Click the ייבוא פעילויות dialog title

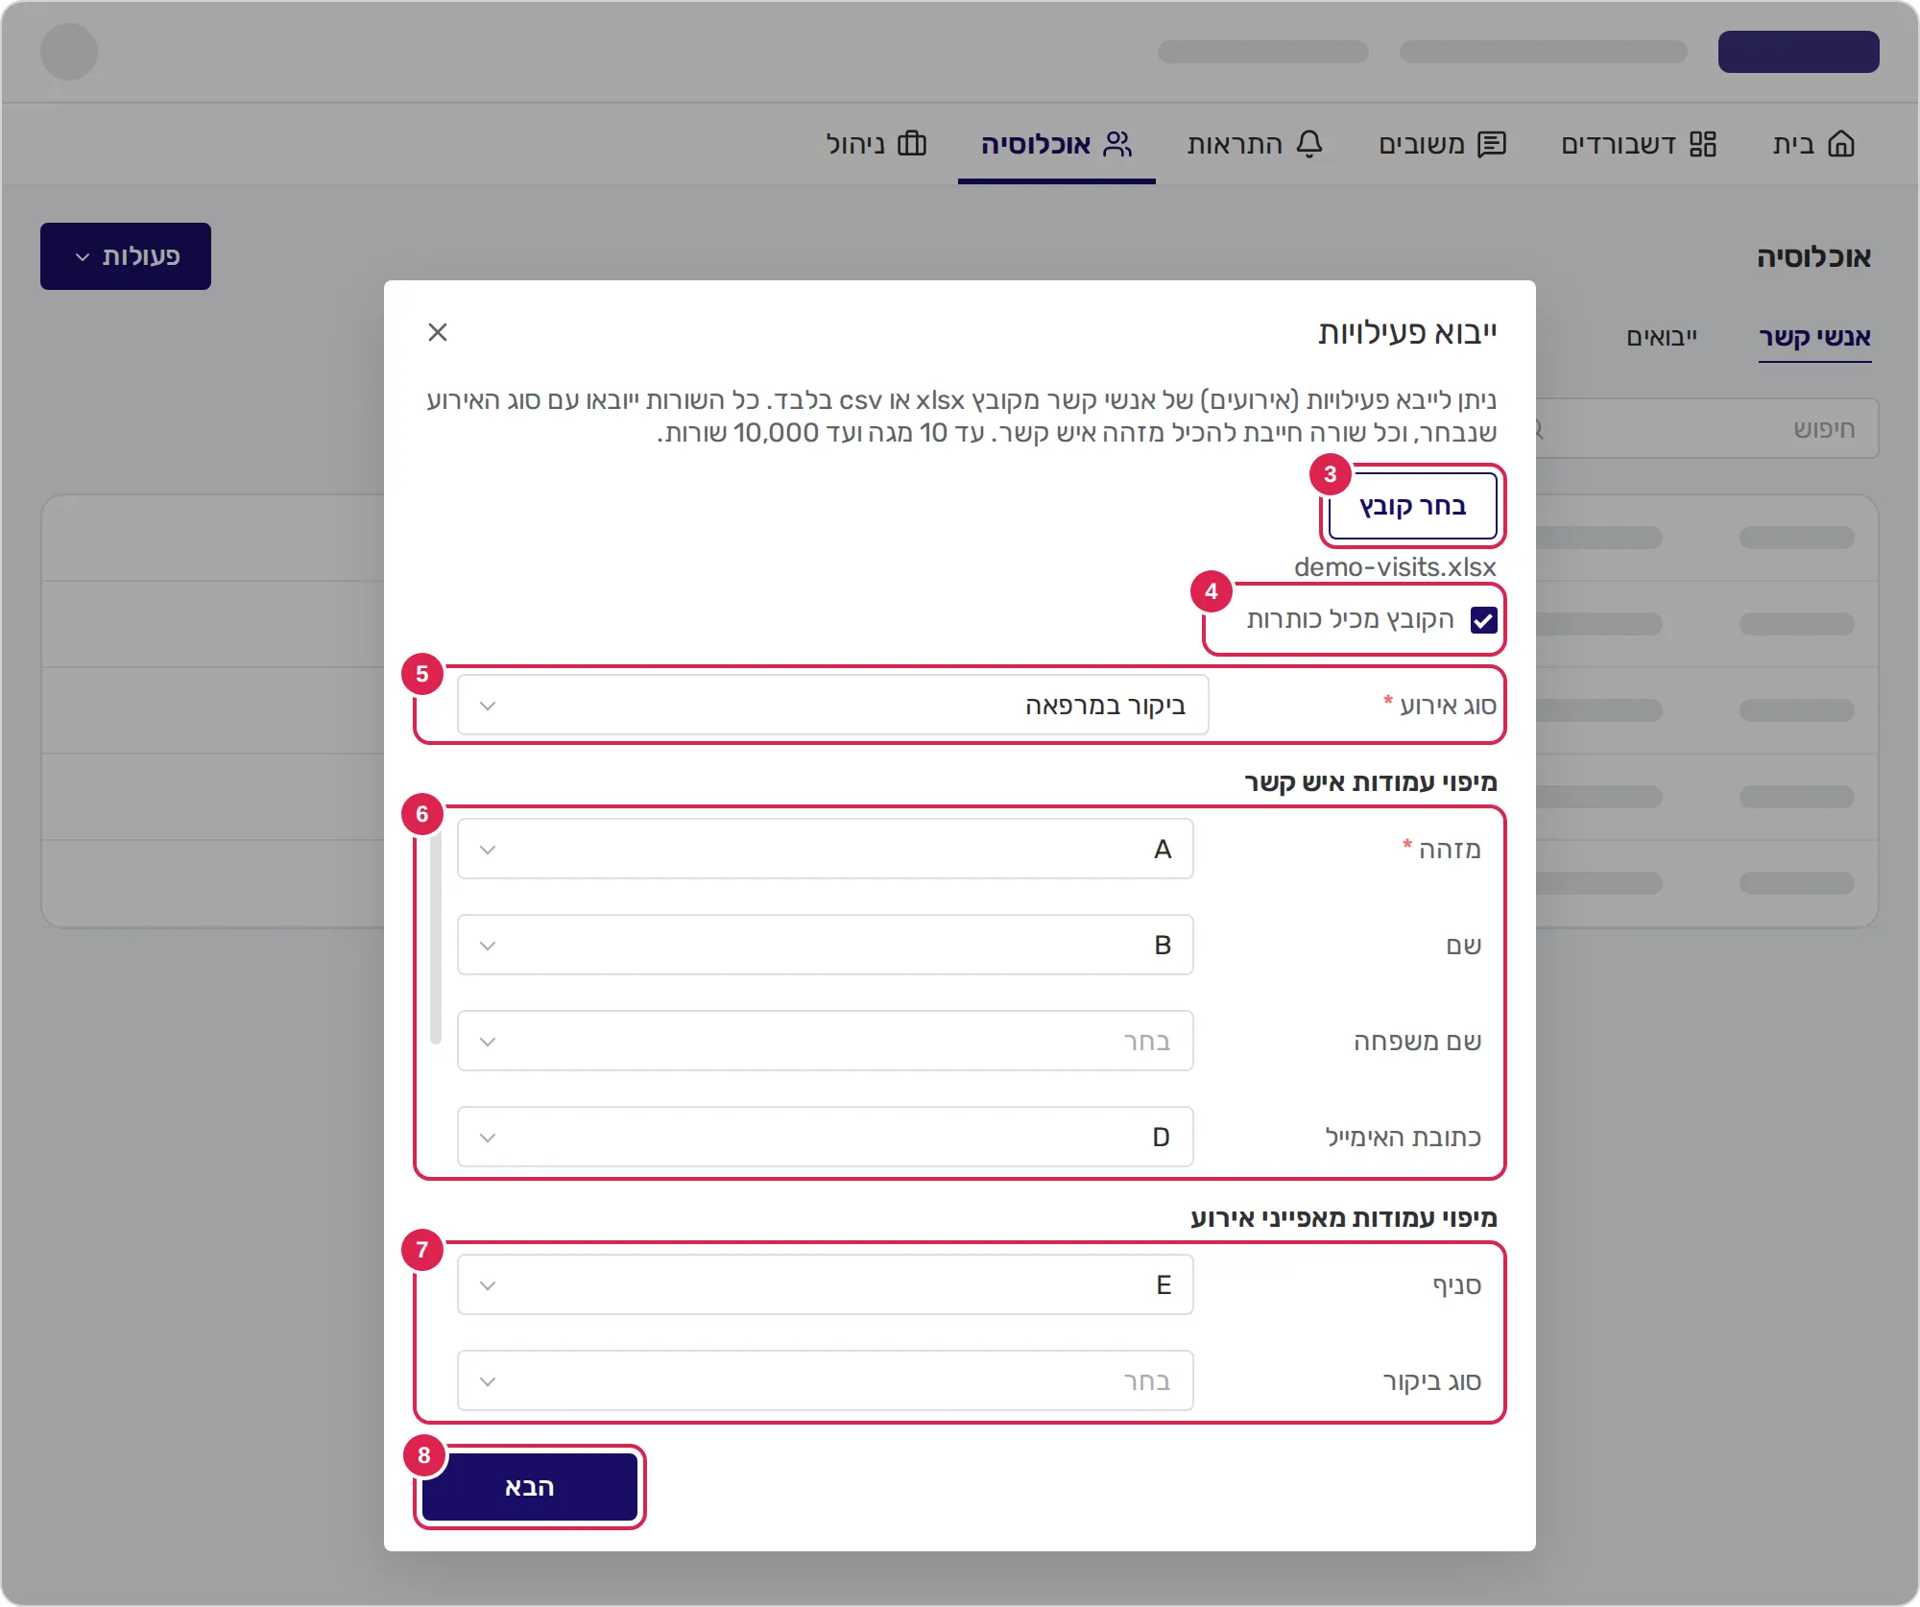click(x=1407, y=332)
